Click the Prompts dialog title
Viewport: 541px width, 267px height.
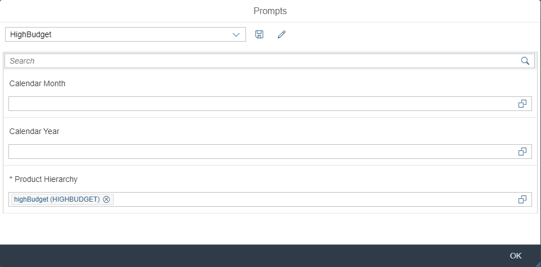(x=270, y=11)
